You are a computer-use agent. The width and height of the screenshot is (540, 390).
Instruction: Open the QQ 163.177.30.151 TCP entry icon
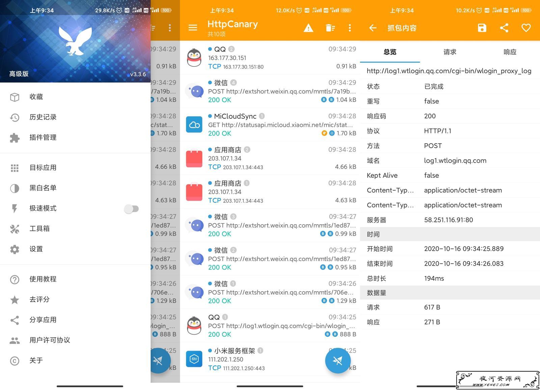pyautogui.click(x=194, y=58)
